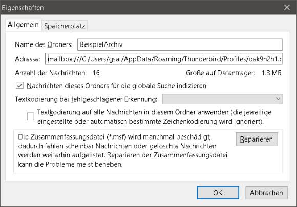Click the 'Nachrichten dieses Ordners' indexing label text
The height and width of the screenshot is (207, 297).
[116, 86]
